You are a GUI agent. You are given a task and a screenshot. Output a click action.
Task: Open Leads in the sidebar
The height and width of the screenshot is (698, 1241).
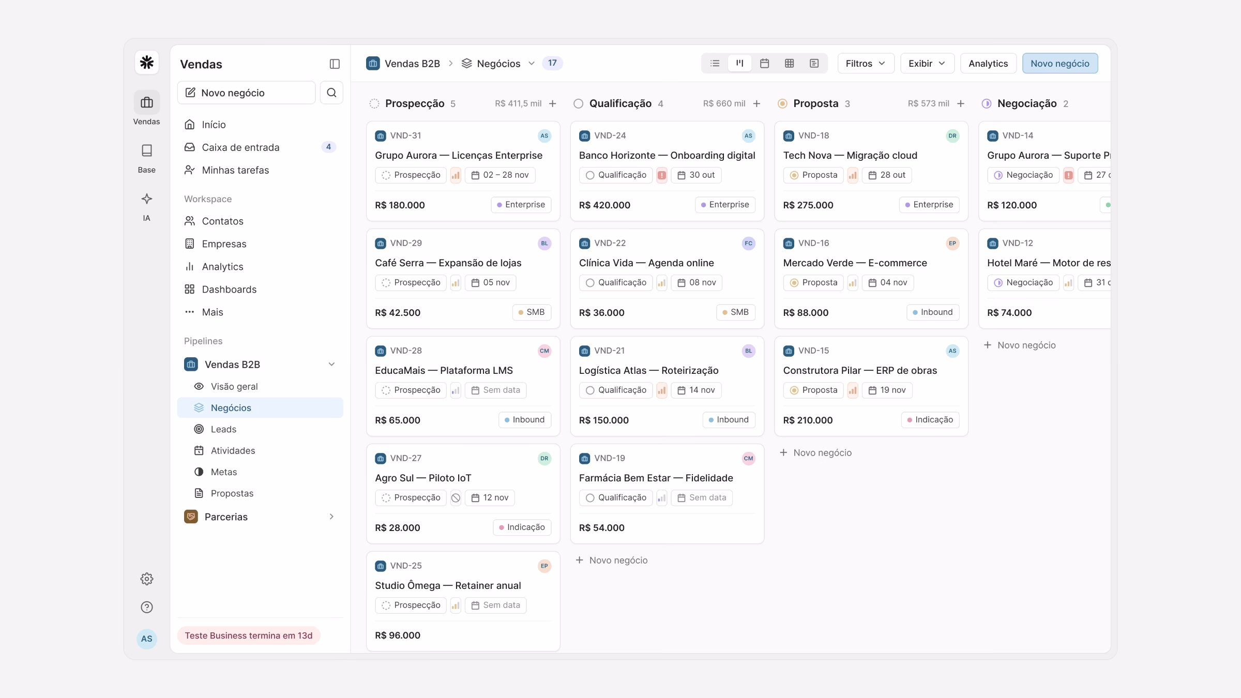[260, 429]
